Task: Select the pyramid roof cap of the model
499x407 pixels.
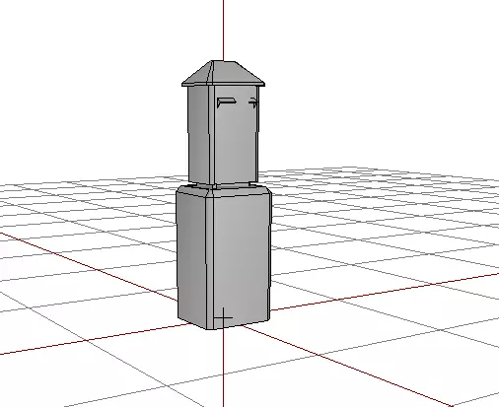Action: coord(223,74)
